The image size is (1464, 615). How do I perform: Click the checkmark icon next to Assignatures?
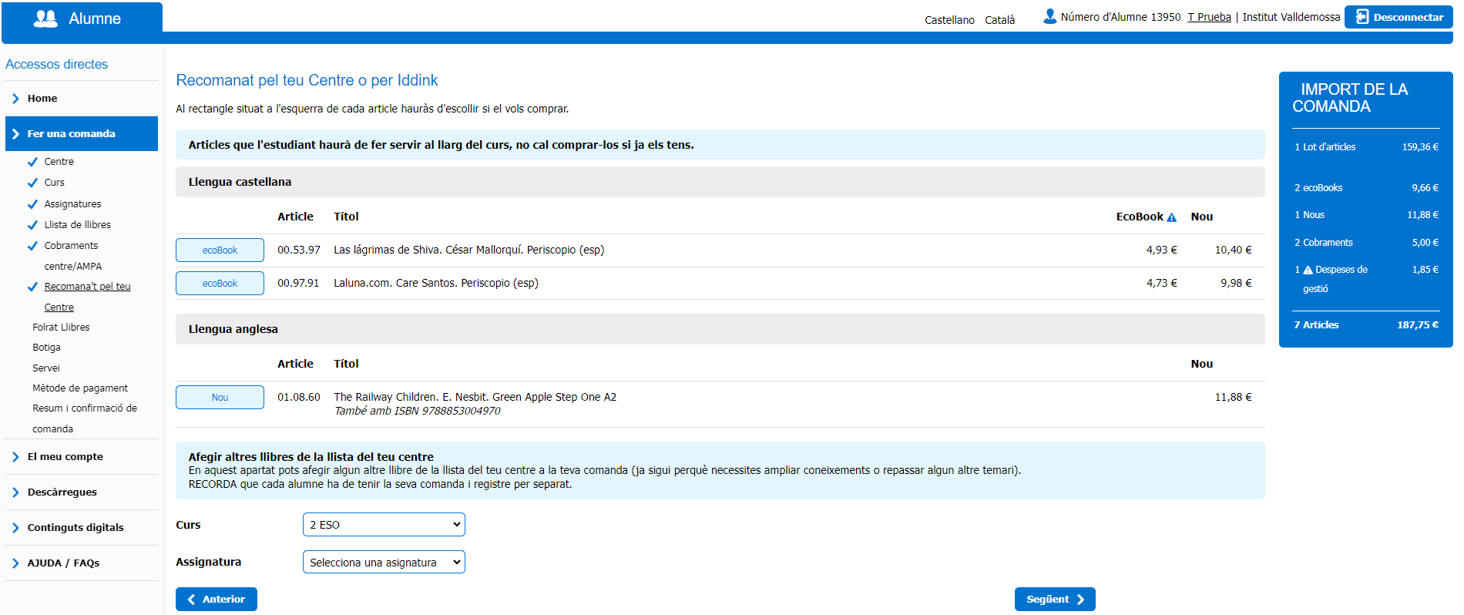coord(32,204)
